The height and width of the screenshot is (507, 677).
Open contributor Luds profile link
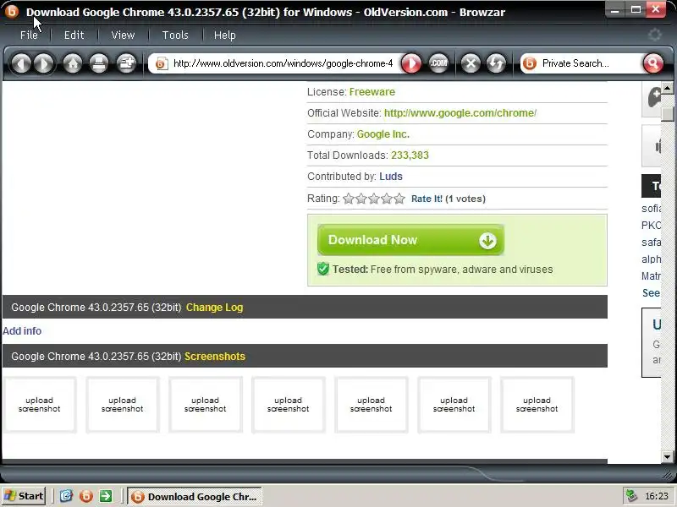(391, 177)
